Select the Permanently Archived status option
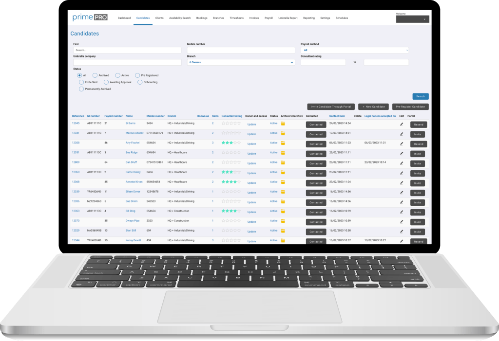The image size is (499, 341). point(81,89)
